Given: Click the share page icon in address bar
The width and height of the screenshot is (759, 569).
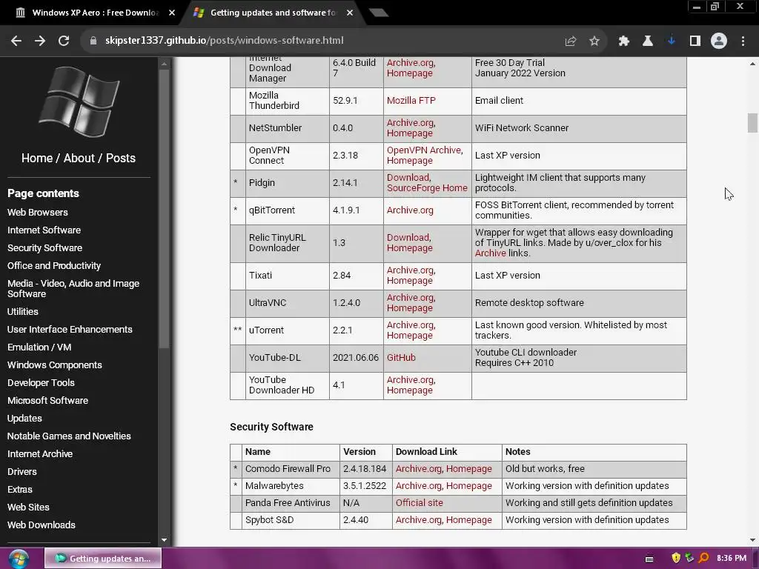Looking at the screenshot, I should tap(570, 41).
